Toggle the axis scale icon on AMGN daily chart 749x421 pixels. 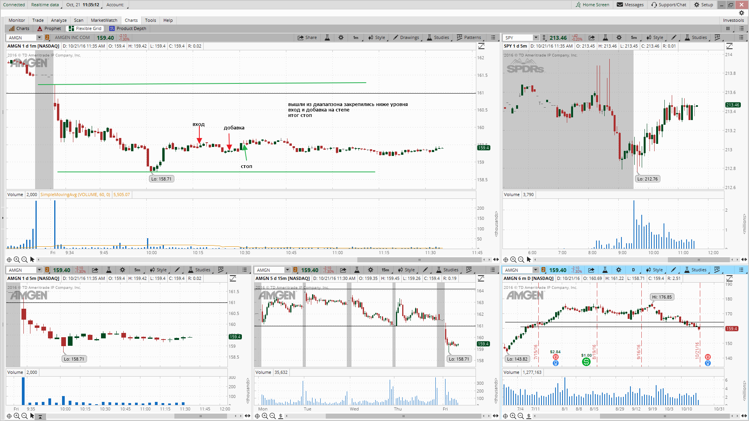(729, 279)
